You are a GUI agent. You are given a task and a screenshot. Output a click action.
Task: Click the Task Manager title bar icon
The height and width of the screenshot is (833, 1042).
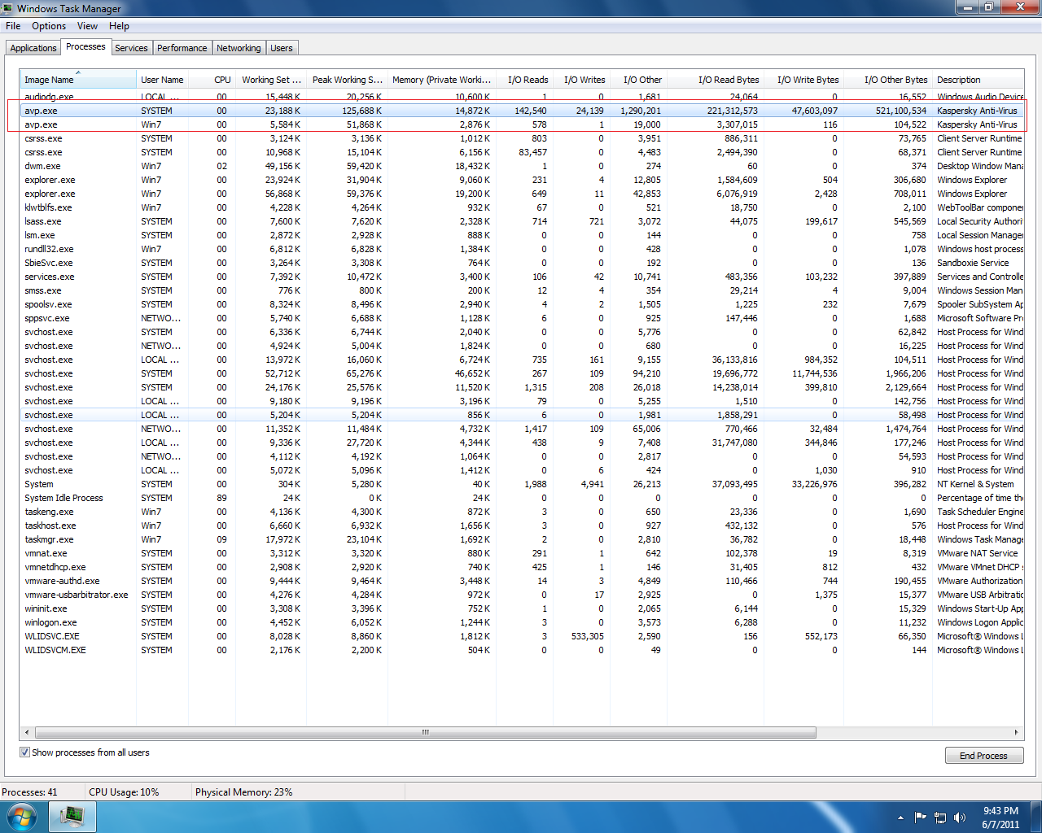8,8
